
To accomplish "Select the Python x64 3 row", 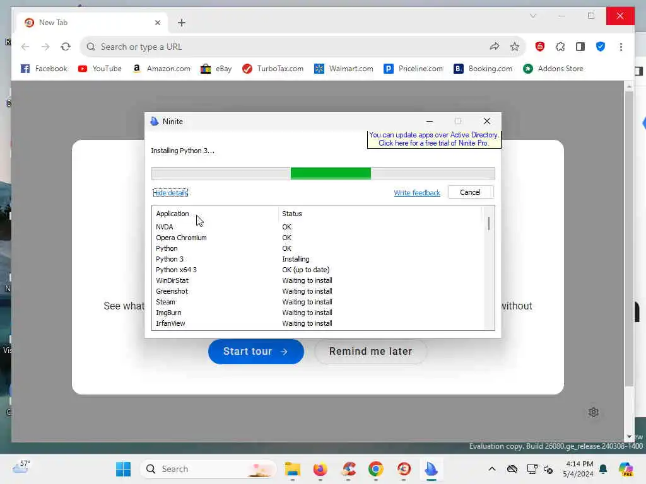I will click(x=317, y=270).
